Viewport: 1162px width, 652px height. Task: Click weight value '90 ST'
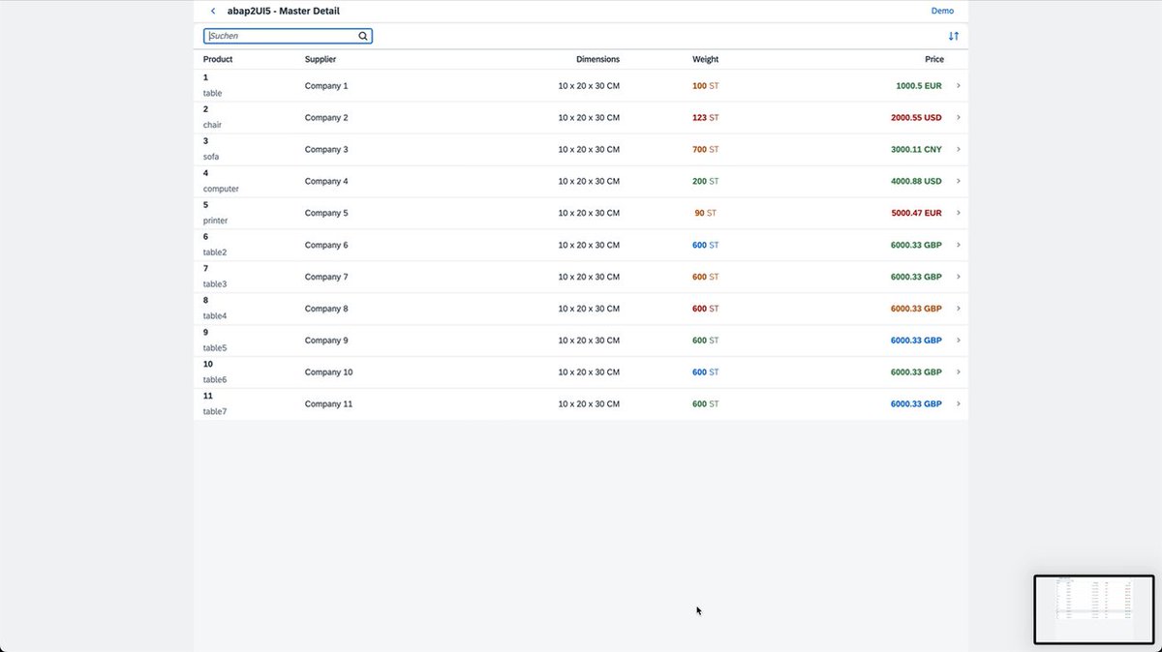[x=706, y=213]
